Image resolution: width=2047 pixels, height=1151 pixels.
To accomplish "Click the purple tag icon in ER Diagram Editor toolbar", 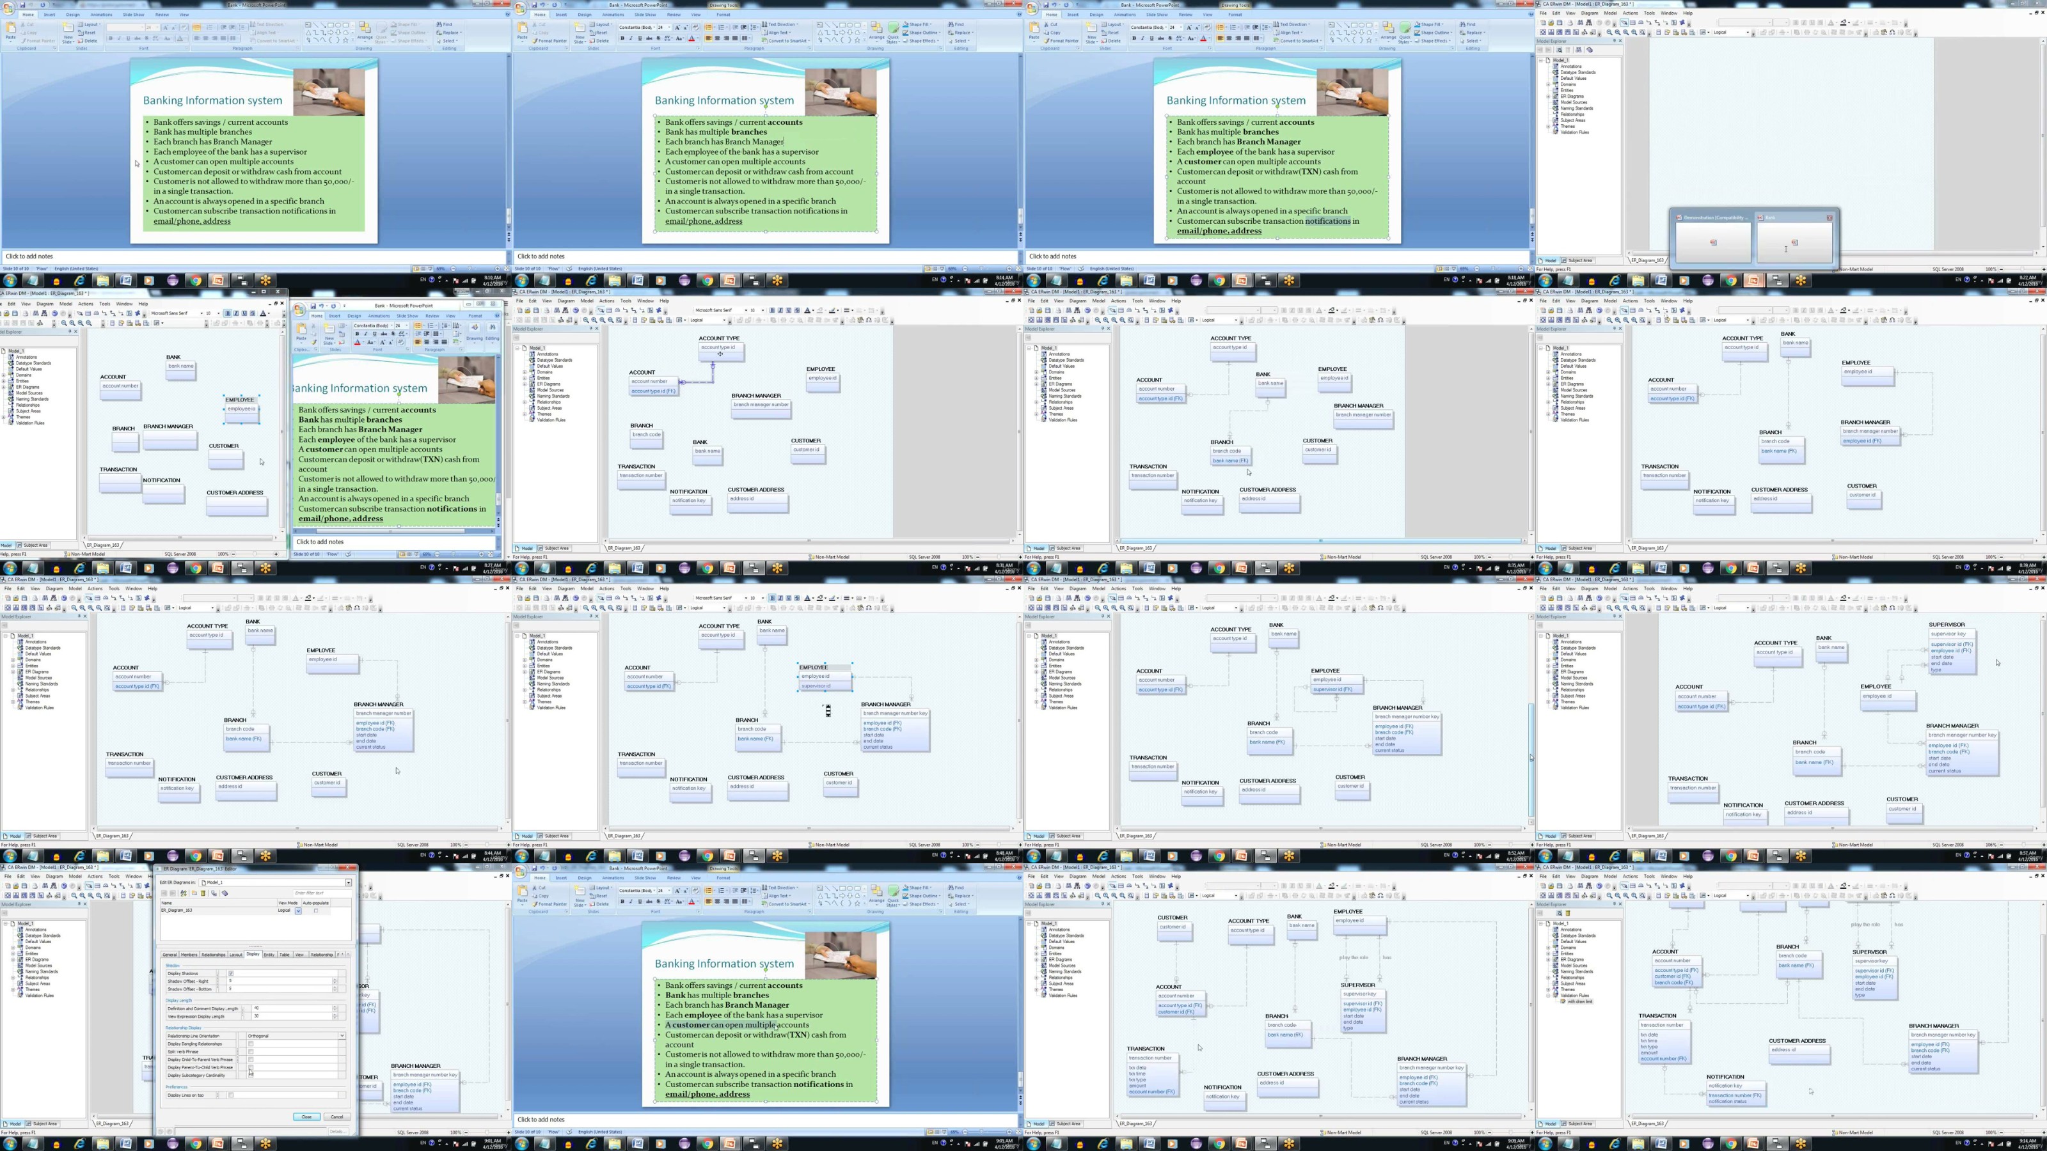I will click(x=225, y=894).
